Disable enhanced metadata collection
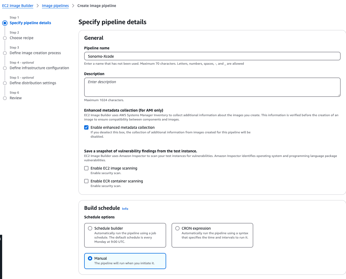Screen dimensions: 346x279 pos(86,127)
